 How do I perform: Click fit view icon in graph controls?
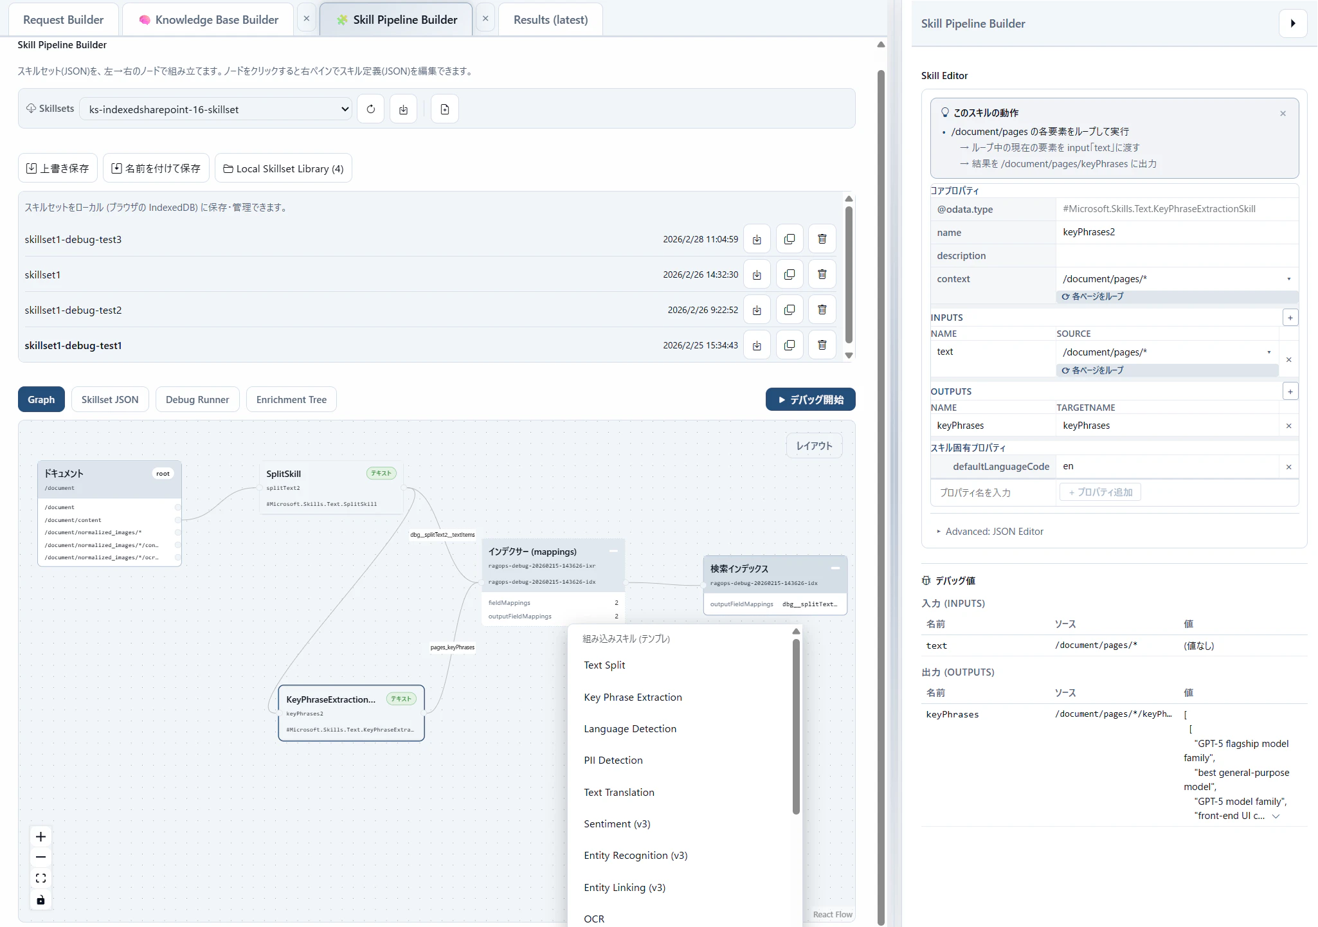41,878
